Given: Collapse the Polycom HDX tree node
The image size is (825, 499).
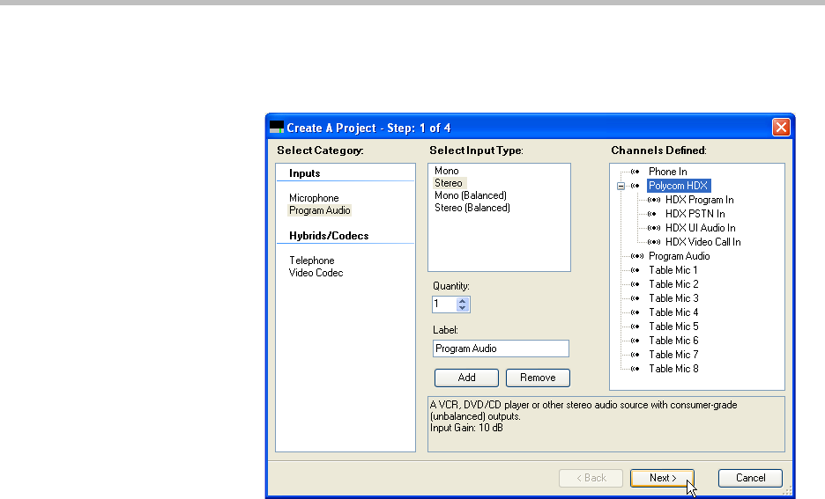Looking at the screenshot, I should (621, 186).
